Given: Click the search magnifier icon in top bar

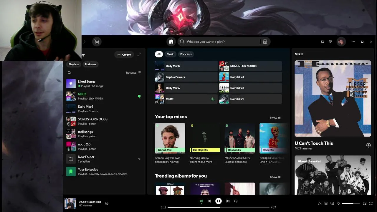Looking at the screenshot, I should click(x=182, y=42).
